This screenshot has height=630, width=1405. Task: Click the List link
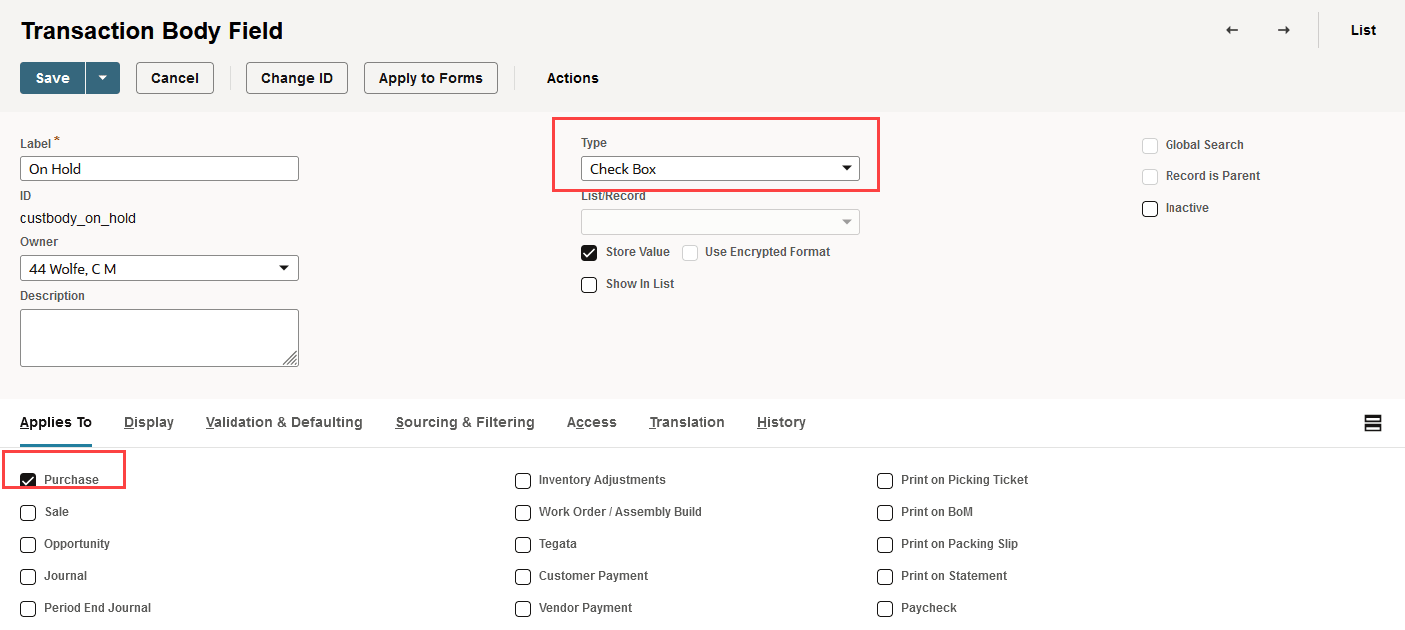(x=1363, y=30)
